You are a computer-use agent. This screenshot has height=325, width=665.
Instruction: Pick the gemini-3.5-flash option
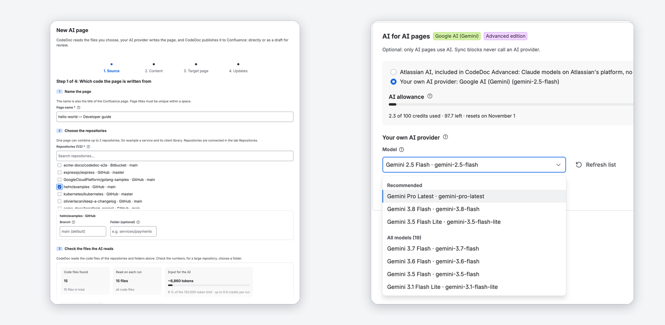coord(474,274)
